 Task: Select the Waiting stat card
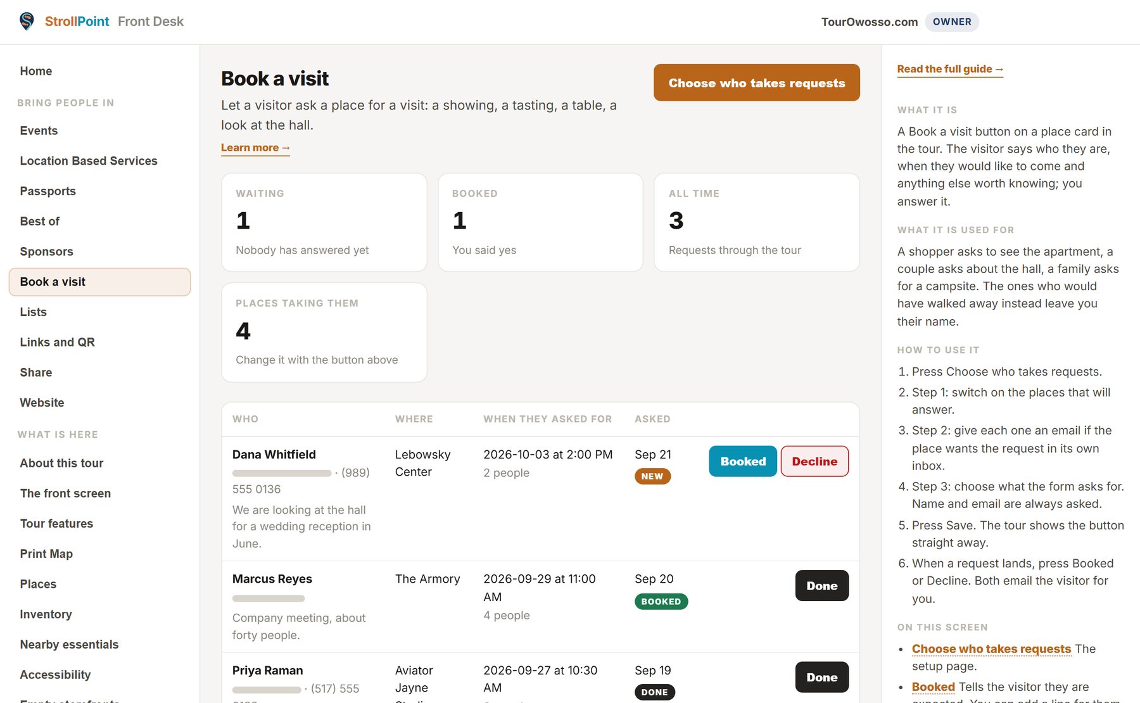(324, 222)
